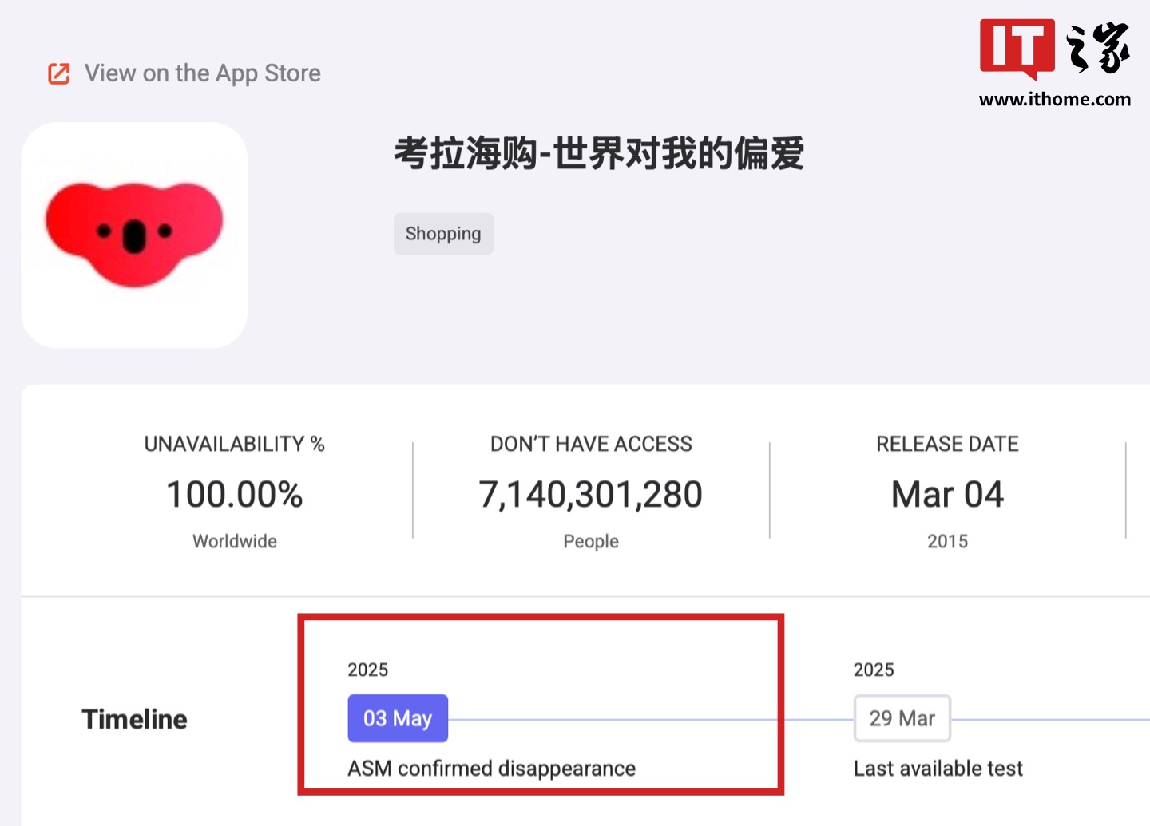Image resolution: width=1150 pixels, height=826 pixels.
Task: Open the View on the App Store link
Action: coord(202,73)
